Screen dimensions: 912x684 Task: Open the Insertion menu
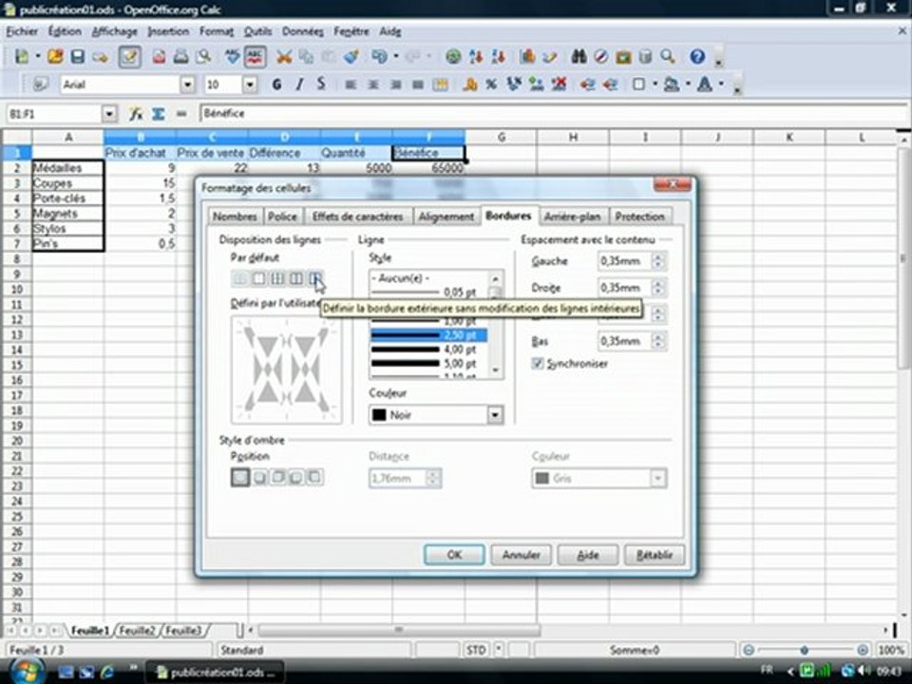(x=168, y=31)
